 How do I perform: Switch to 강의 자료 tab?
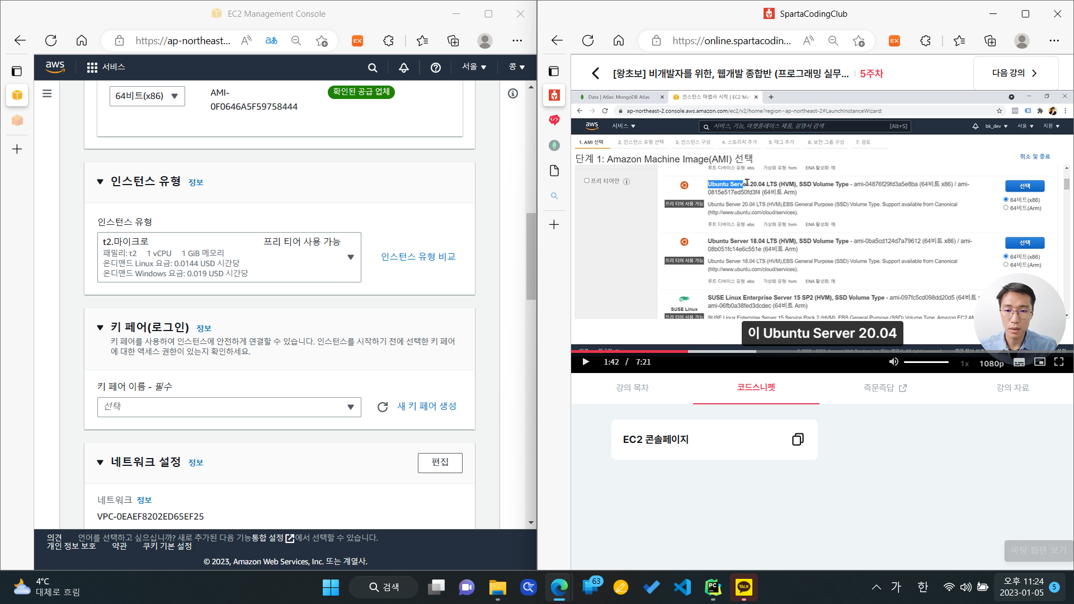1012,388
